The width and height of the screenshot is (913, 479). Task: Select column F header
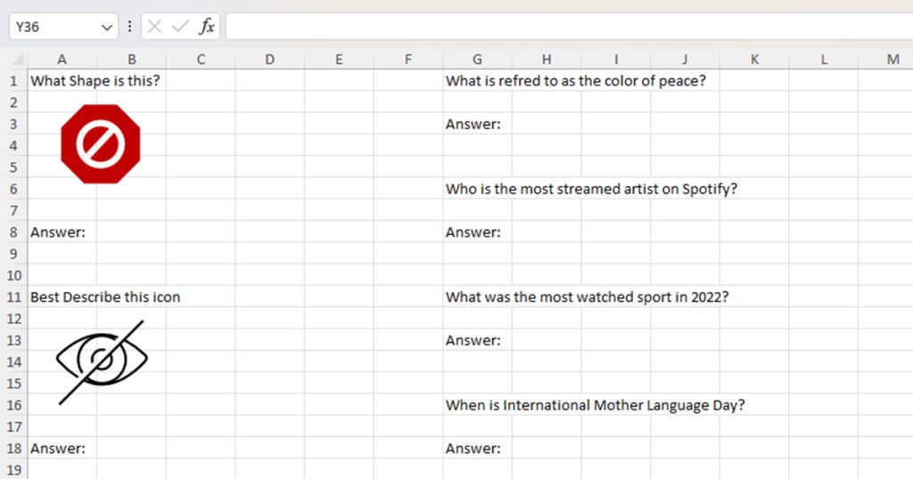click(408, 60)
